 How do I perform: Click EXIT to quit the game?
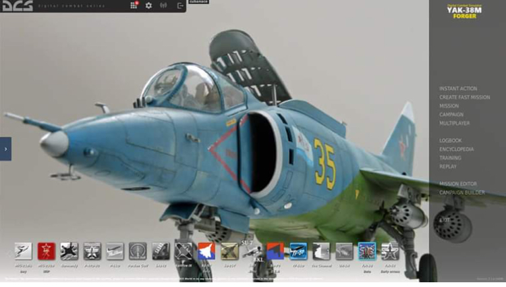click(x=445, y=220)
